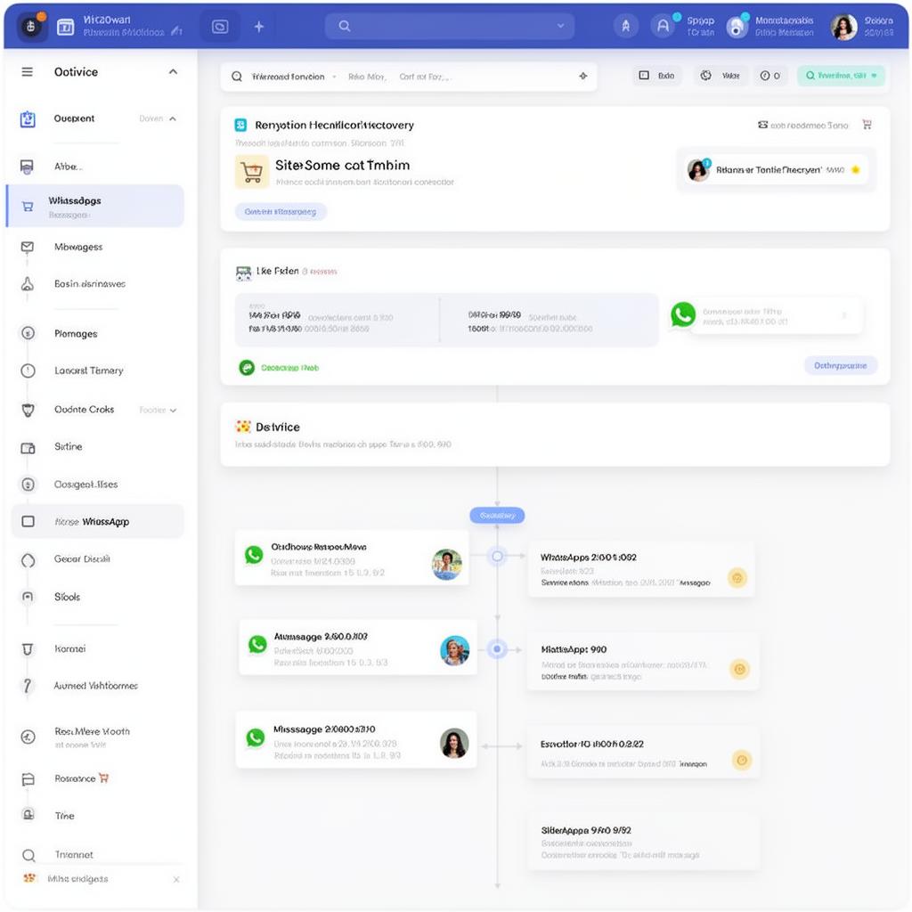The width and height of the screenshot is (912, 912).
Task: Click the yellow emoji icon on MlatteApp 990 card
Action: point(738,669)
